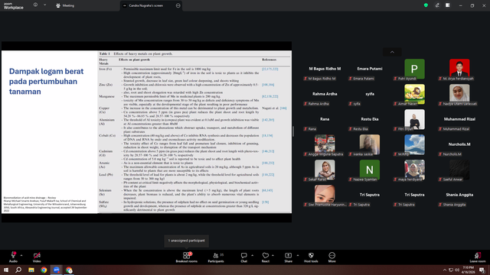The height and width of the screenshot is (275, 490).
Task: Click the green encryption shield icon
Action: click(x=426, y=5)
